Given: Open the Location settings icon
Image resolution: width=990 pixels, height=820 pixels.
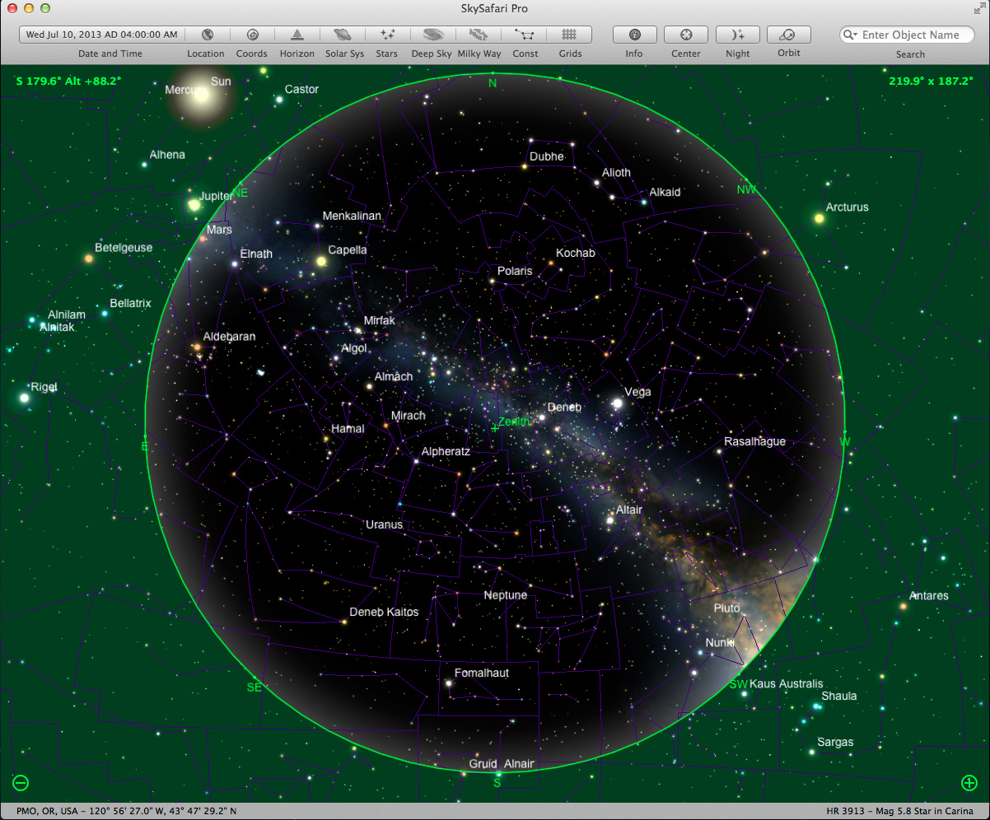Looking at the screenshot, I should pos(207,35).
